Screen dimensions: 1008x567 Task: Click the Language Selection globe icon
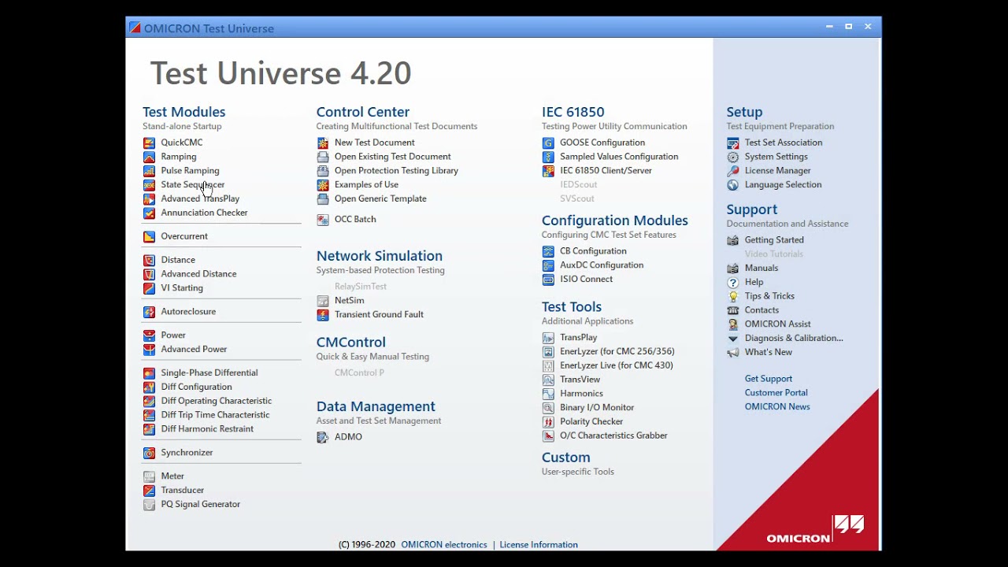point(733,185)
